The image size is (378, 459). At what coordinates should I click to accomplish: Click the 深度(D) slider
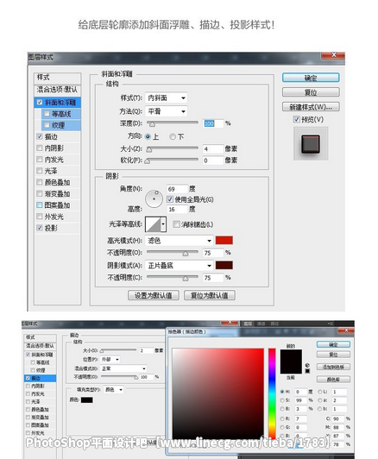[173, 123]
